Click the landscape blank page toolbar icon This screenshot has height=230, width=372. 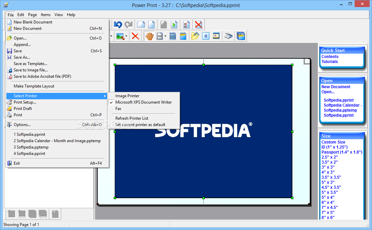coord(141,24)
